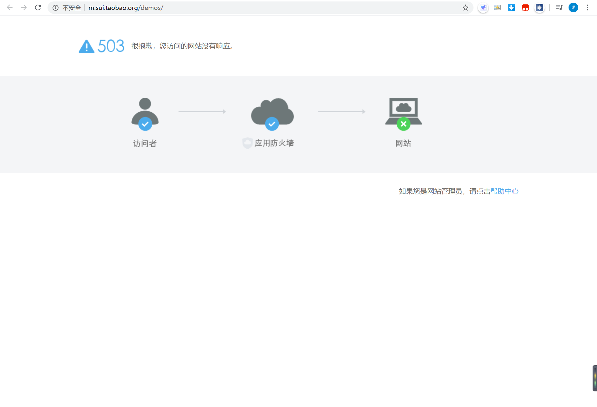The height and width of the screenshot is (407, 597).
Task: Open the blue download arrow extension
Action: click(x=511, y=8)
